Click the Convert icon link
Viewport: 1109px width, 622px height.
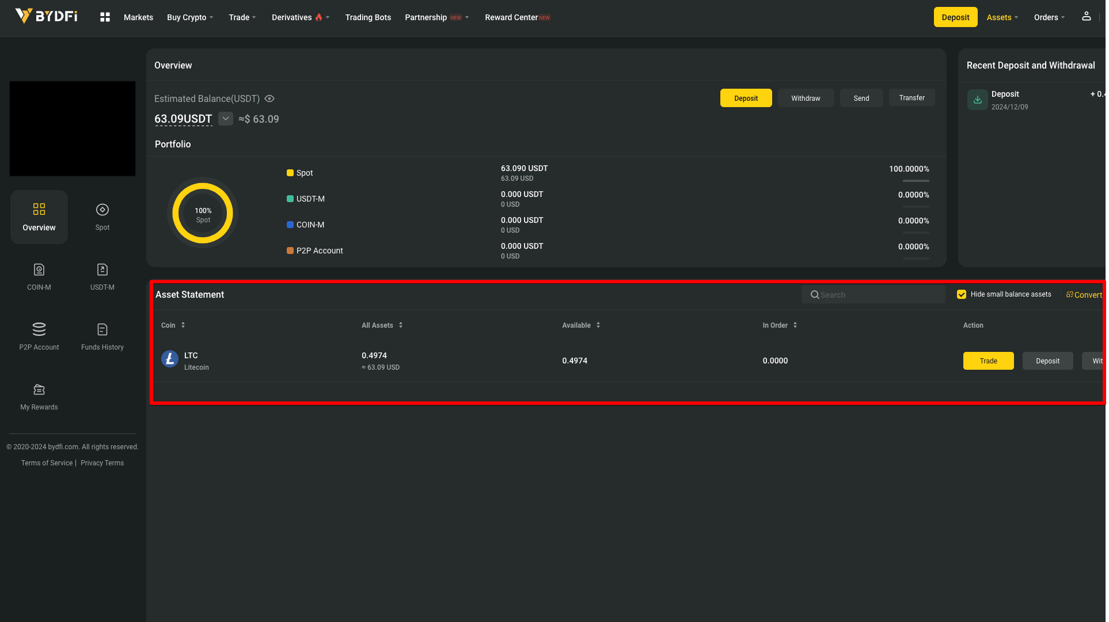point(1084,295)
